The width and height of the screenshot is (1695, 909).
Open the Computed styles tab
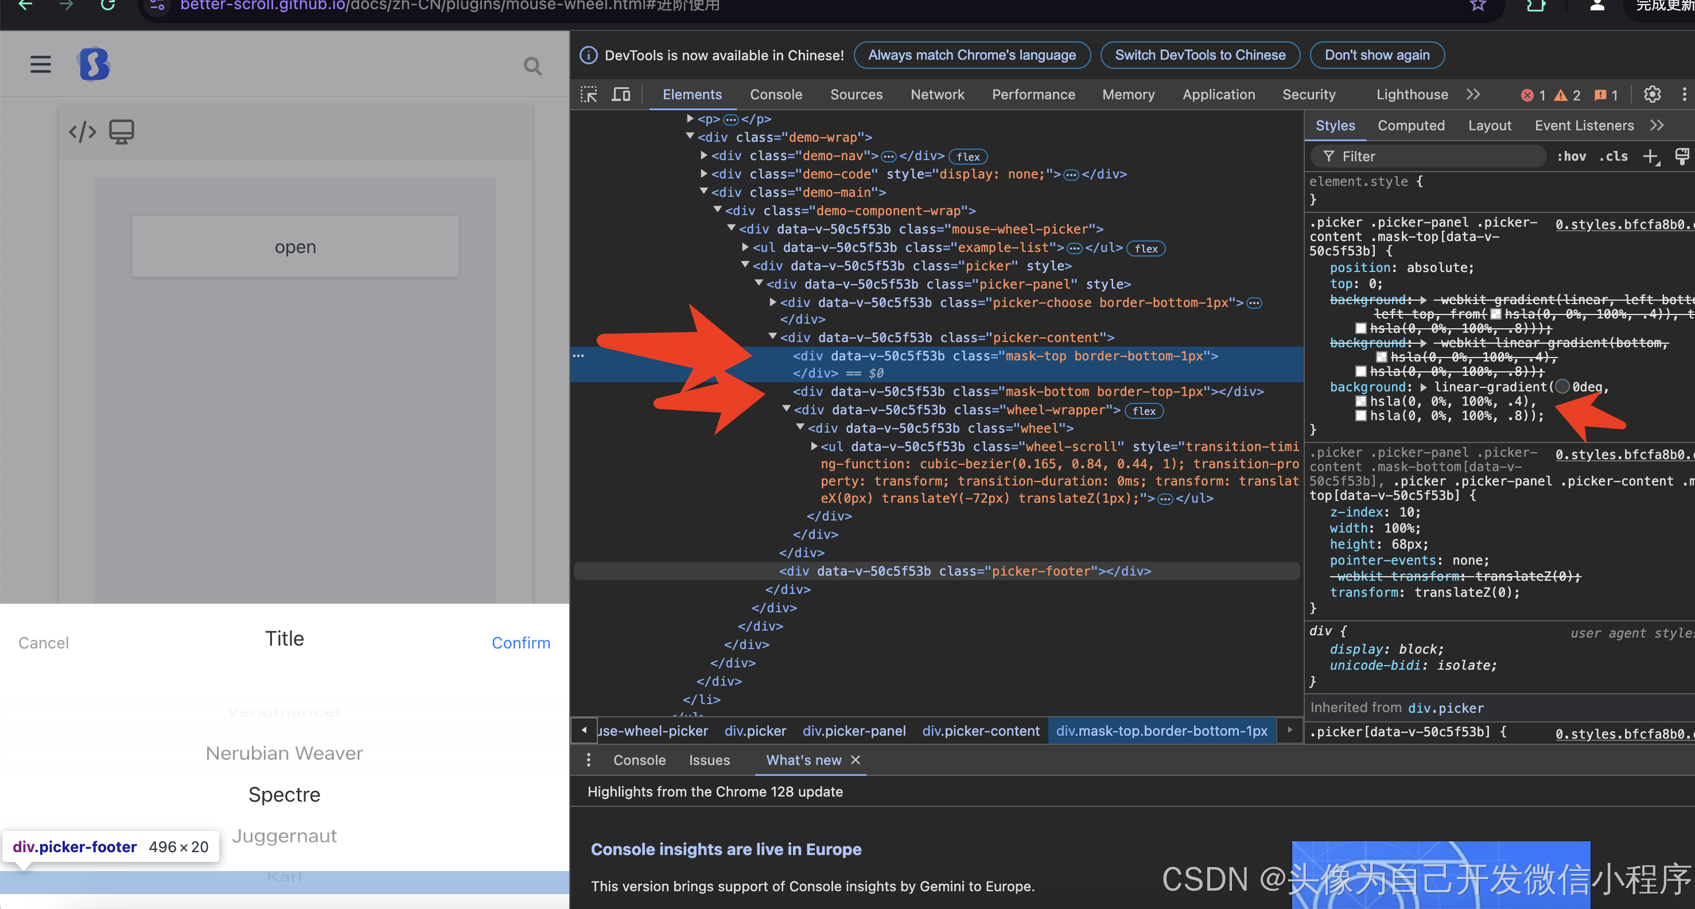[1411, 126]
